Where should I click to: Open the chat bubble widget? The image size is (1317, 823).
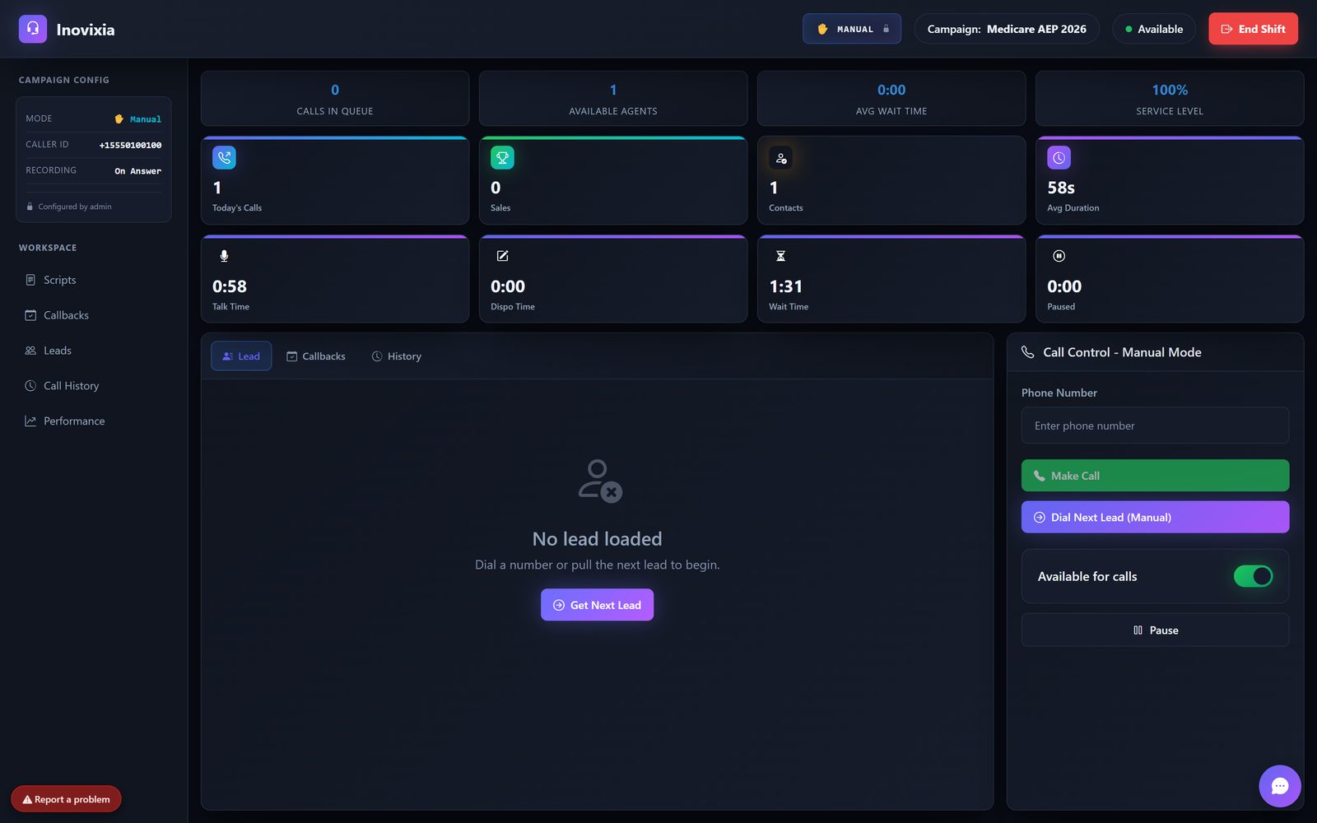[x=1280, y=786]
